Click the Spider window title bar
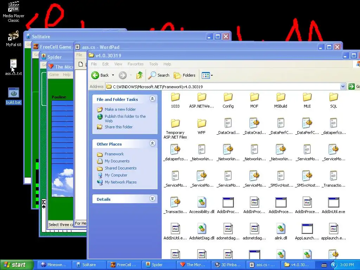Screen dimensions: 360x270 (56, 57)
